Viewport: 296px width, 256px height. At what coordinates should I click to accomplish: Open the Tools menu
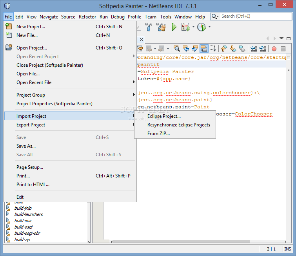(165, 17)
